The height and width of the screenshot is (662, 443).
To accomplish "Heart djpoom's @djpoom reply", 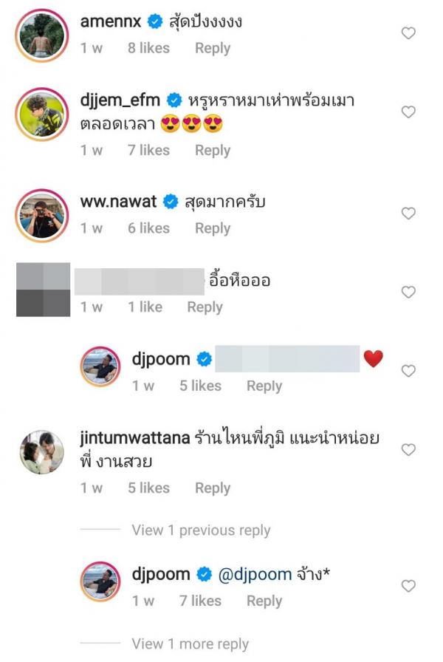I will [x=408, y=586].
